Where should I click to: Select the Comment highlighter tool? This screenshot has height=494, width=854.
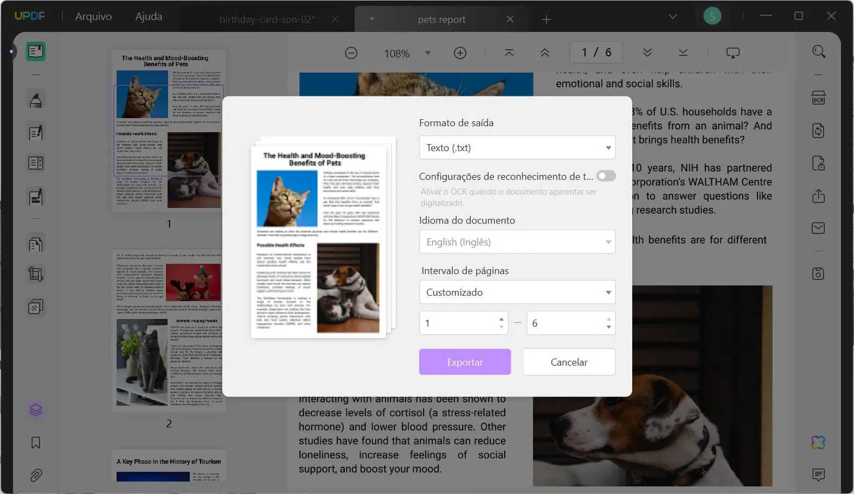[x=36, y=100]
